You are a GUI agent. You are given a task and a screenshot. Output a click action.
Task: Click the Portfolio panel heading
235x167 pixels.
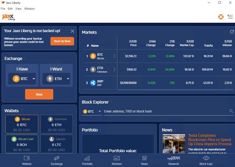[90, 130]
